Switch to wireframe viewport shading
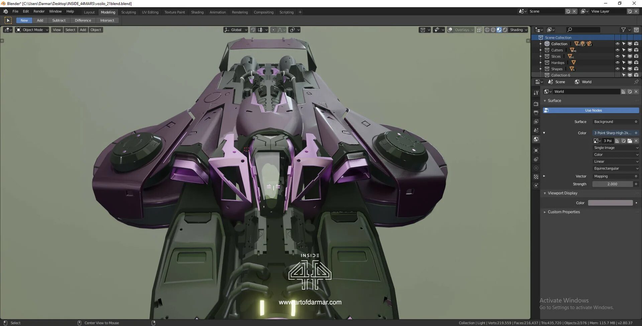 [x=487, y=30]
